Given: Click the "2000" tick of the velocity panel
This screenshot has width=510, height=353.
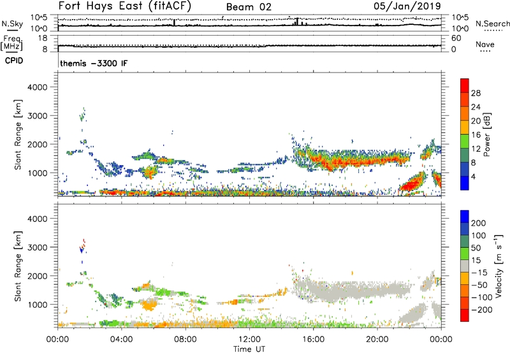Looking at the screenshot, I should coord(37,276).
